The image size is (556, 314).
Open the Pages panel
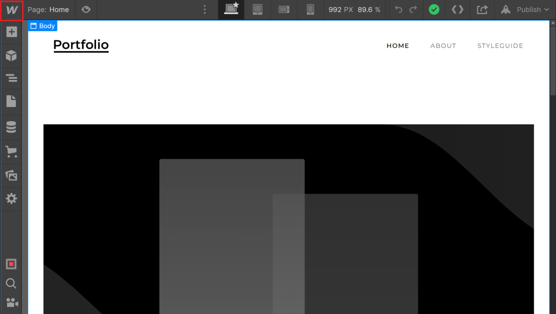[11, 101]
